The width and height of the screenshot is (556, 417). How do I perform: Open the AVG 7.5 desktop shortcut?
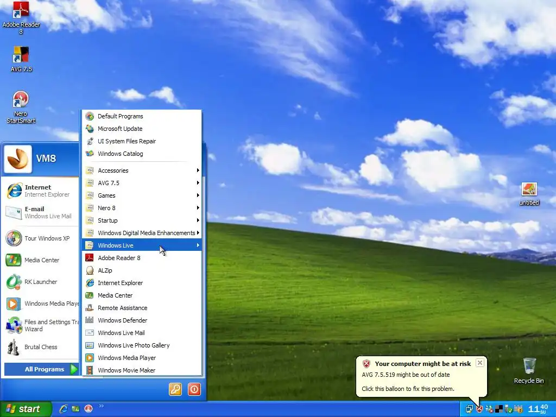21,59
